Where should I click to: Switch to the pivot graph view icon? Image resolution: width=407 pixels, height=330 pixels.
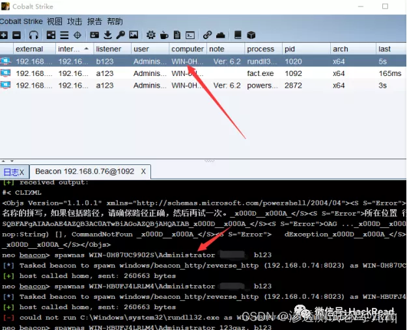tap(51, 34)
